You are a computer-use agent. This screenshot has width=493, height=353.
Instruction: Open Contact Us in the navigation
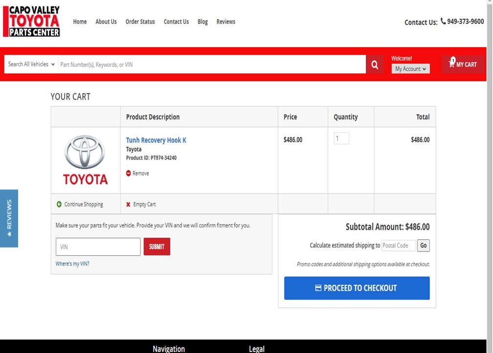176,22
